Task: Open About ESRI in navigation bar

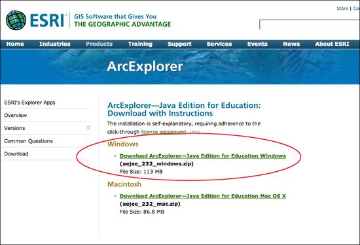Action: [x=332, y=44]
